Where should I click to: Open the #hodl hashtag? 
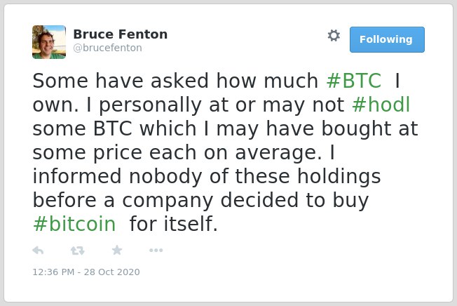381,105
